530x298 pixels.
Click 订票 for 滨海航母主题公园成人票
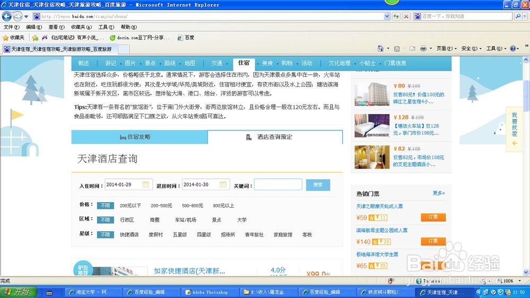click(x=433, y=241)
